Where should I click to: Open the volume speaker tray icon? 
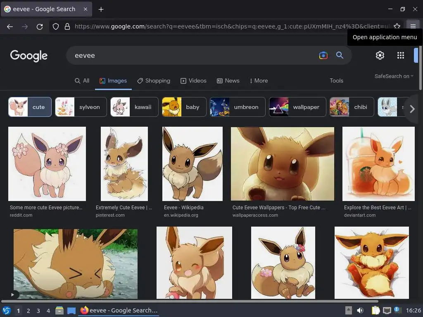[x=360, y=310]
